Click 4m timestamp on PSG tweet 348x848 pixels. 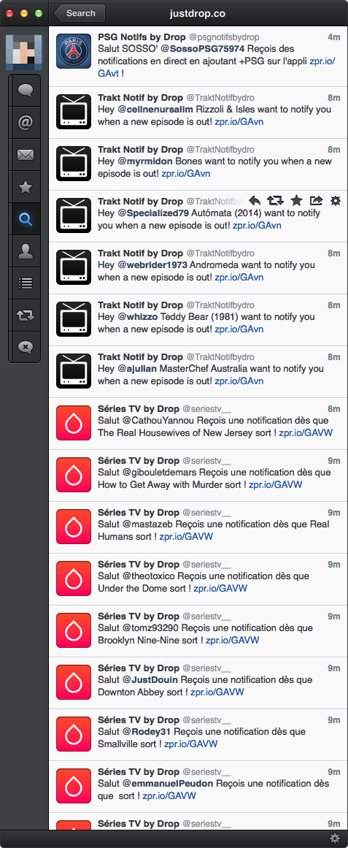coord(334,37)
